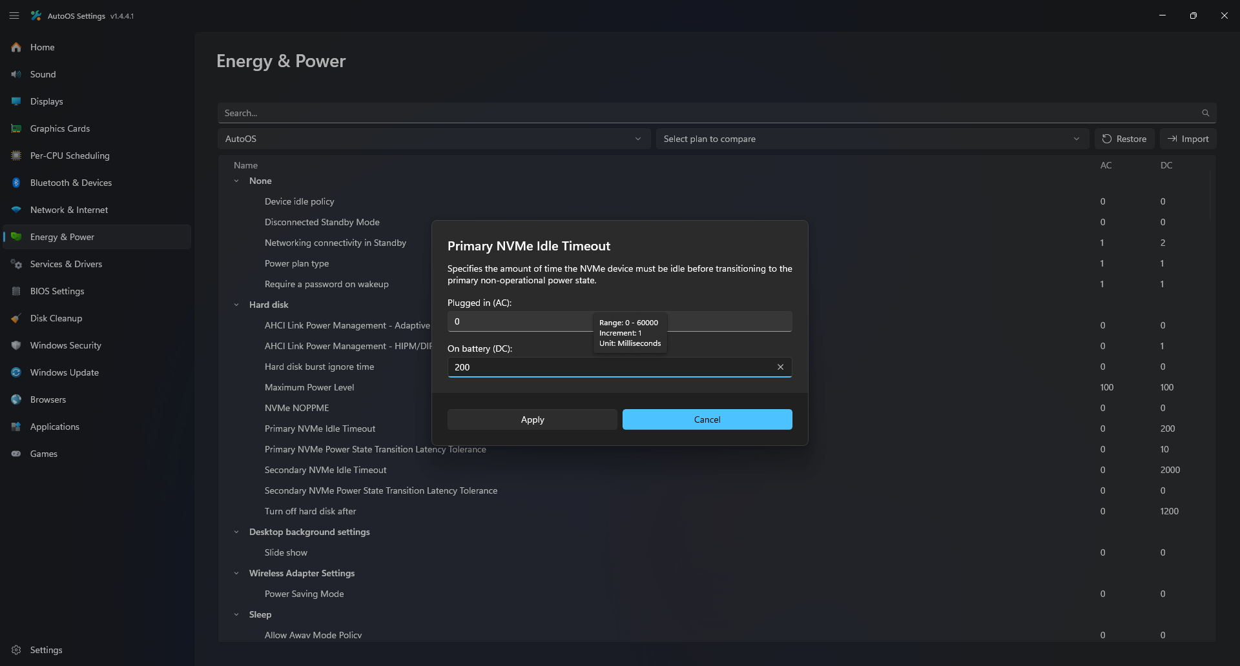The image size is (1240, 666).
Task: Open the AutoOS power plan dropdown
Action: tap(434, 139)
